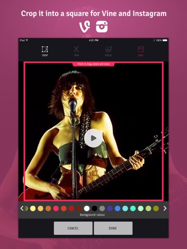Open the Music tool
This screenshot has width=187, height=249.
pos(109,49)
